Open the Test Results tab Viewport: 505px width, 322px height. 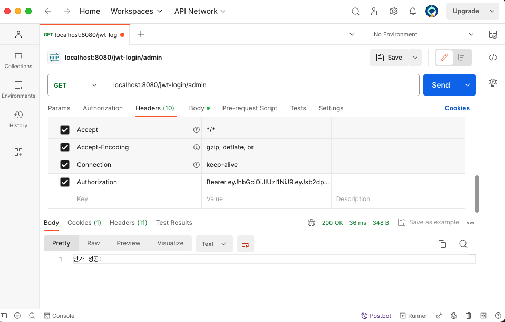point(174,223)
